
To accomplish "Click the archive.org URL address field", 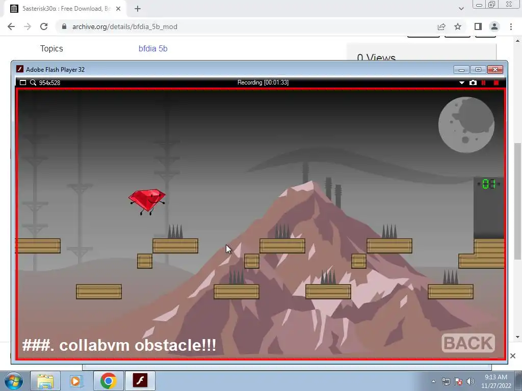I will [x=246, y=26].
